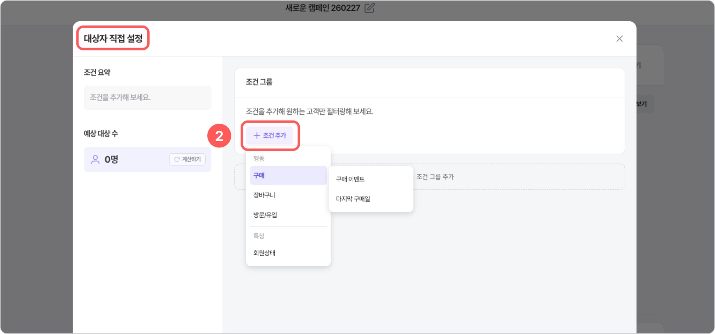This screenshot has height=334, width=715.
Task: Click the 행동 menu section label
Action: (259, 159)
